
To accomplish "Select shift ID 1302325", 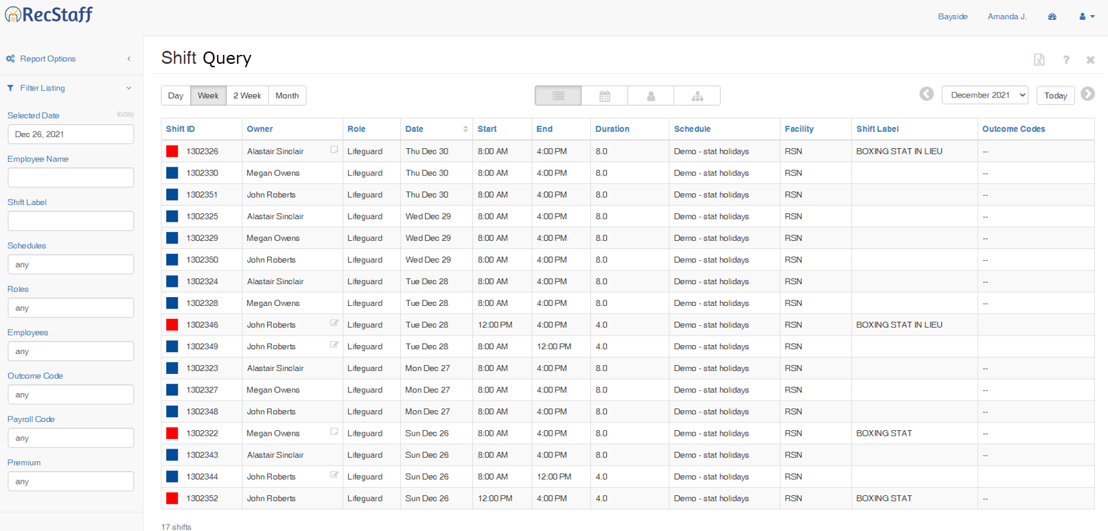I will pyautogui.click(x=203, y=216).
